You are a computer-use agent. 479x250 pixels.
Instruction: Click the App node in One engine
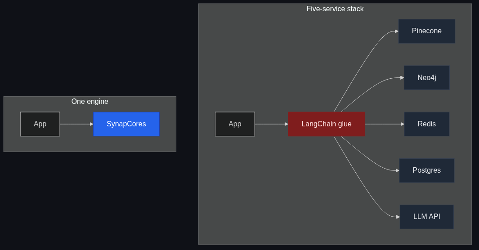(x=40, y=124)
